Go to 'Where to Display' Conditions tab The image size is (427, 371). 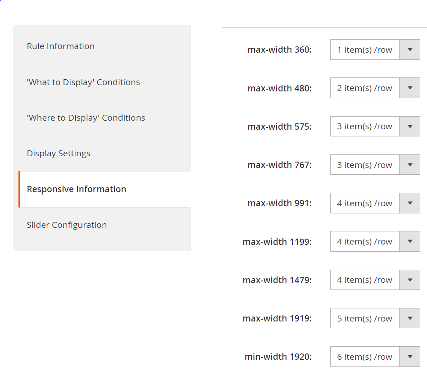(86, 118)
